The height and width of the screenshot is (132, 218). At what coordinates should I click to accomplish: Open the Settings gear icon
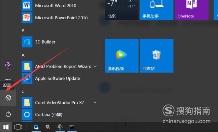(x=8, y=98)
